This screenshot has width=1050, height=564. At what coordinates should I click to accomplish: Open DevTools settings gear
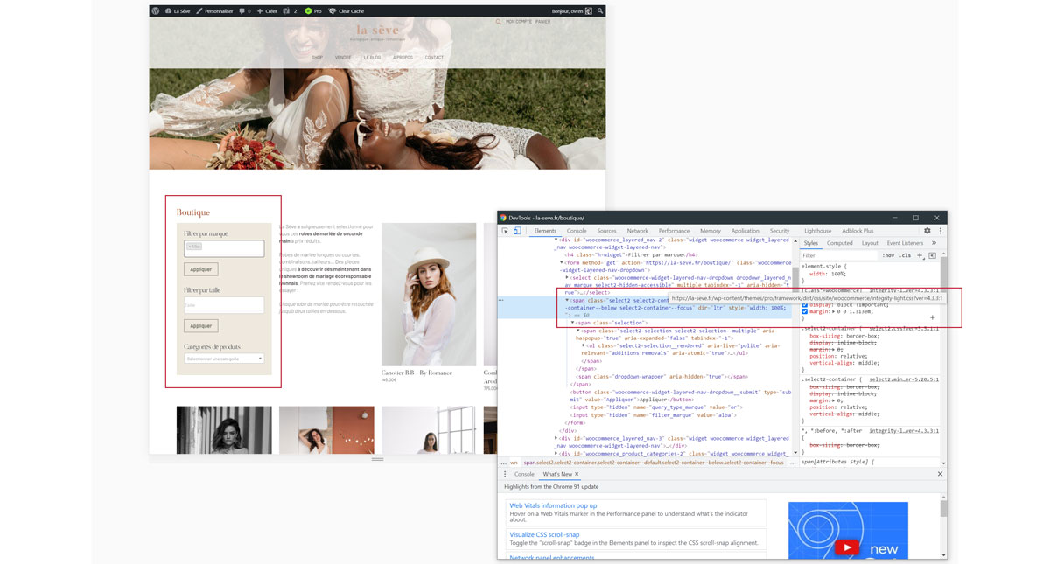927,231
